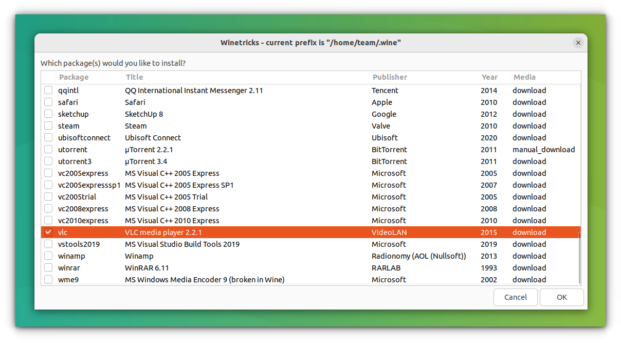The height and width of the screenshot is (343, 621).
Task: Click the 'WinRAR 6.11' title
Action: point(147,268)
